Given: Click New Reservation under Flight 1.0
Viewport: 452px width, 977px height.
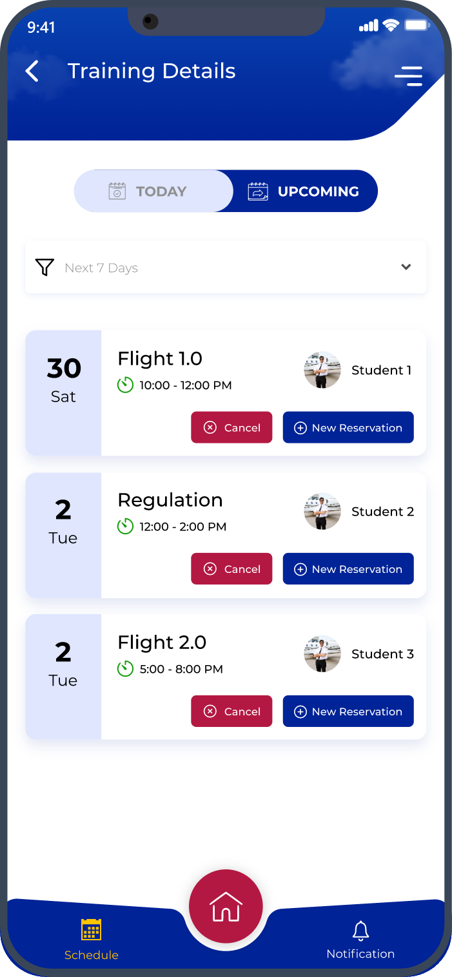Looking at the screenshot, I should tap(348, 427).
